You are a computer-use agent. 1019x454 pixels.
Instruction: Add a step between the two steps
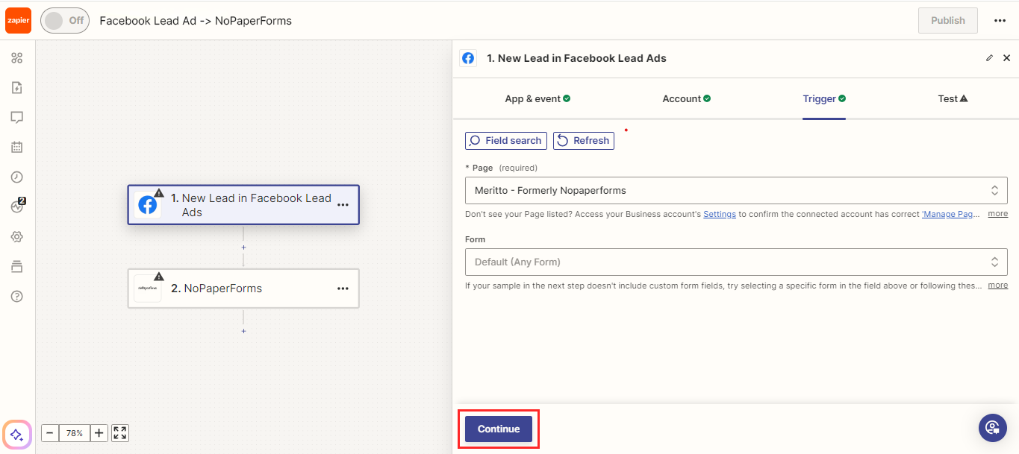tap(243, 248)
